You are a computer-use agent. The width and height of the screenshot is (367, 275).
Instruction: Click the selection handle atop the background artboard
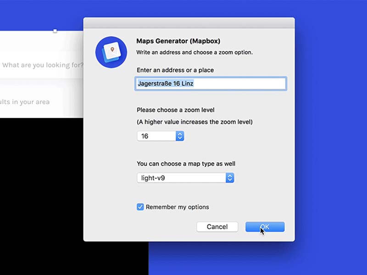[x=55, y=31]
